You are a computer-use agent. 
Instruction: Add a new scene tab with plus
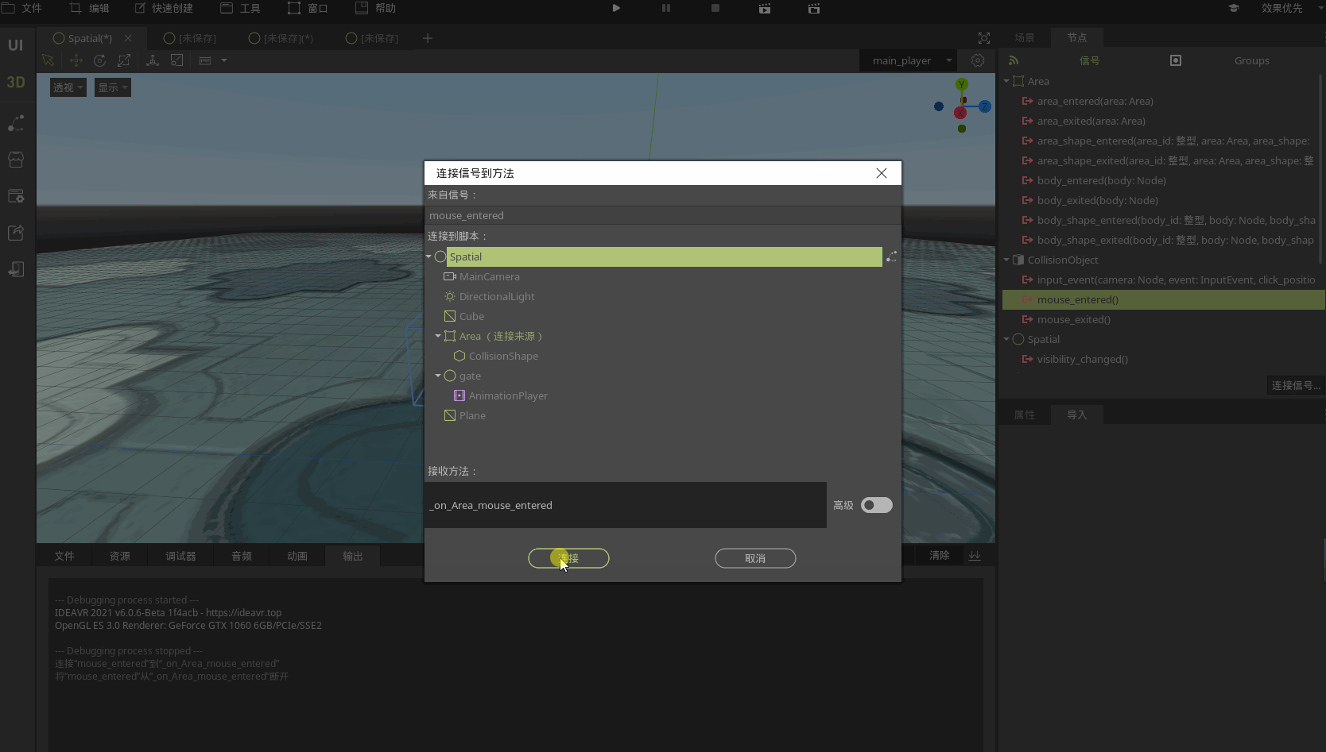pos(428,38)
